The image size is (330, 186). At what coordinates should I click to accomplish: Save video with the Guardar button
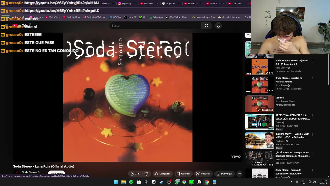(x=183, y=174)
